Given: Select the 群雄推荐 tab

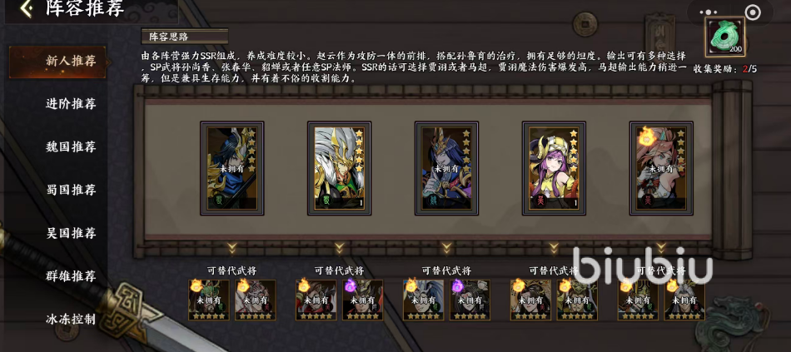Looking at the screenshot, I should [x=71, y=276].
